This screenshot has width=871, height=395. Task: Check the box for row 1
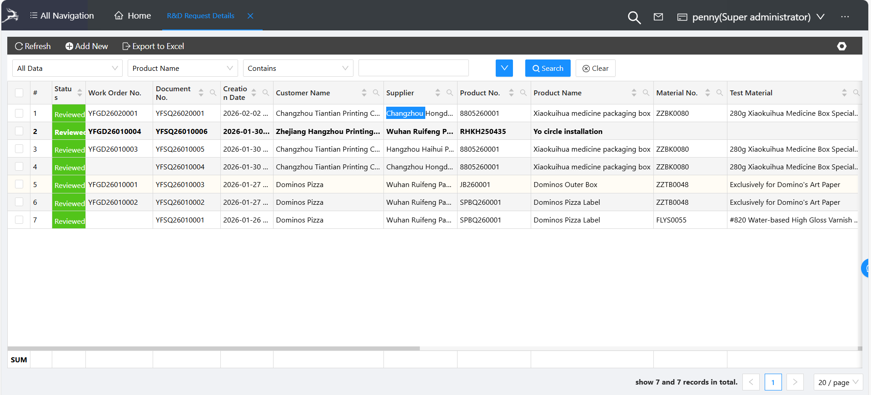pyautogui.click(x=19, y=113)
